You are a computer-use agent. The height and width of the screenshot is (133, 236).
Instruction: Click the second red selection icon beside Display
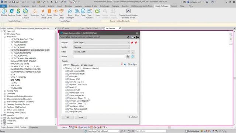point(136,42)
